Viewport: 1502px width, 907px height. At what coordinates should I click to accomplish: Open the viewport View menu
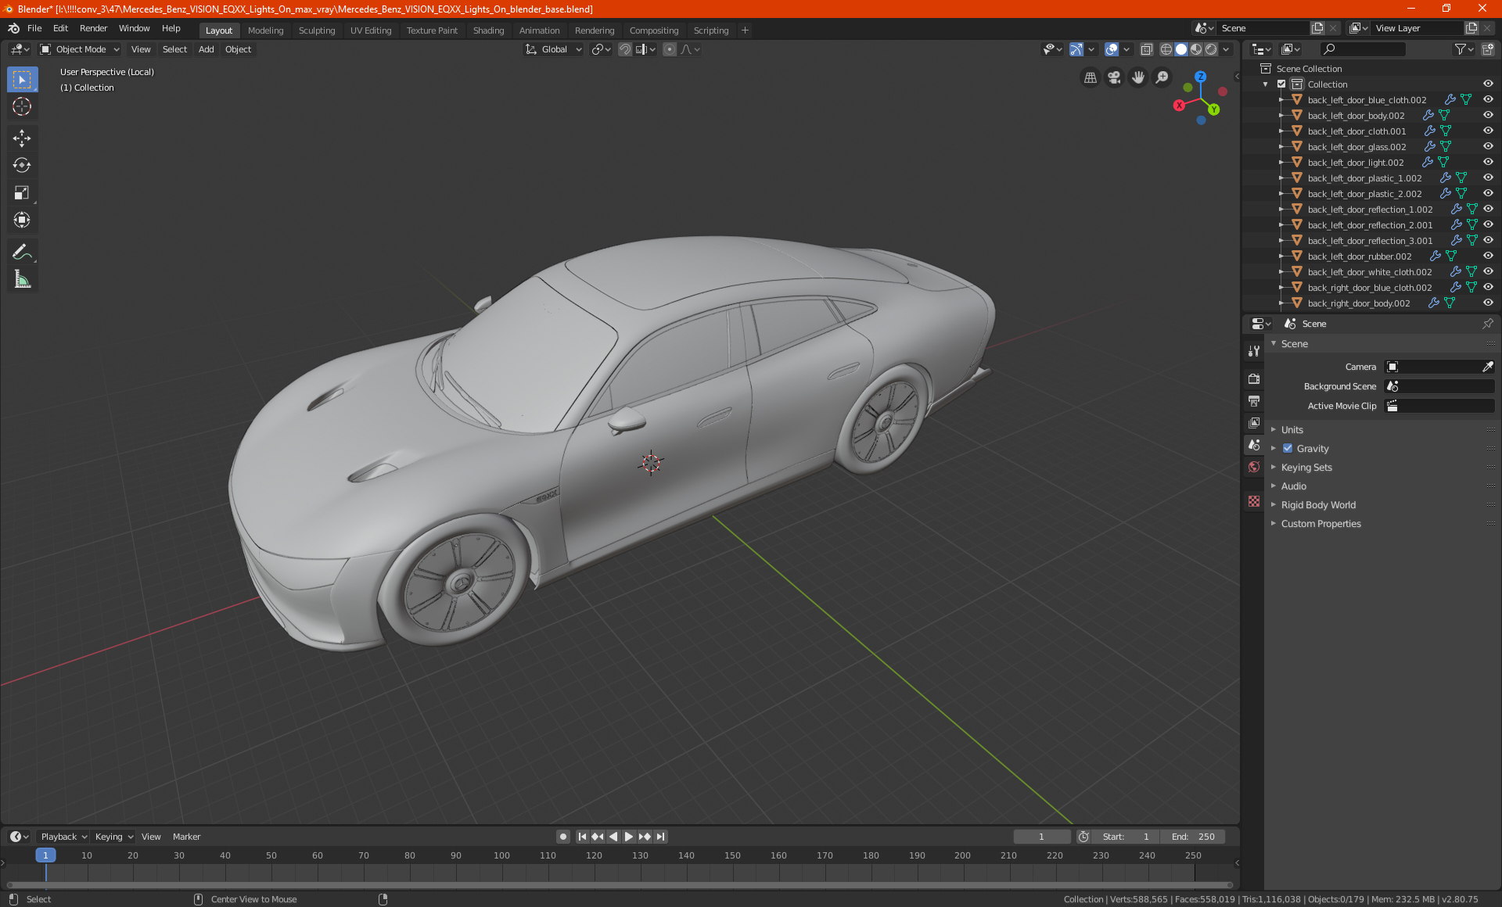pyautogui.click(x=141, y=49)
